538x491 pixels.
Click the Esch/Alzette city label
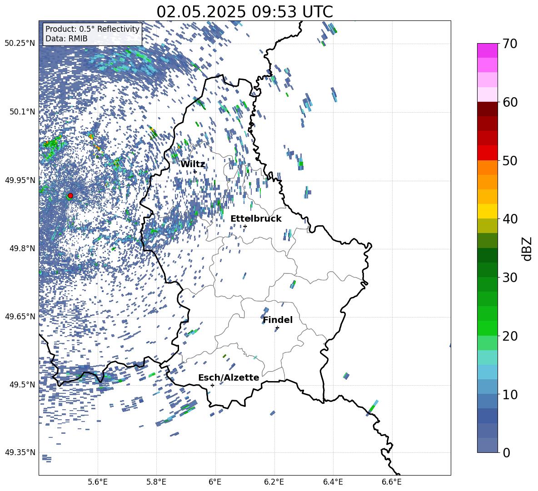229,377
